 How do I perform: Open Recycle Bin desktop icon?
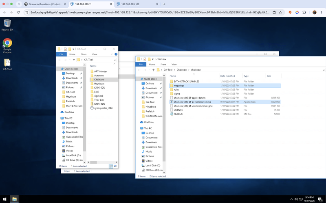7,25
